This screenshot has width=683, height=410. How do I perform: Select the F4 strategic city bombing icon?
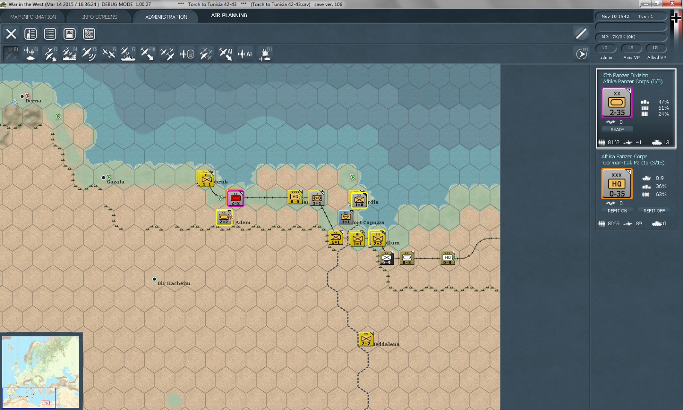click(x=70, y=54)
